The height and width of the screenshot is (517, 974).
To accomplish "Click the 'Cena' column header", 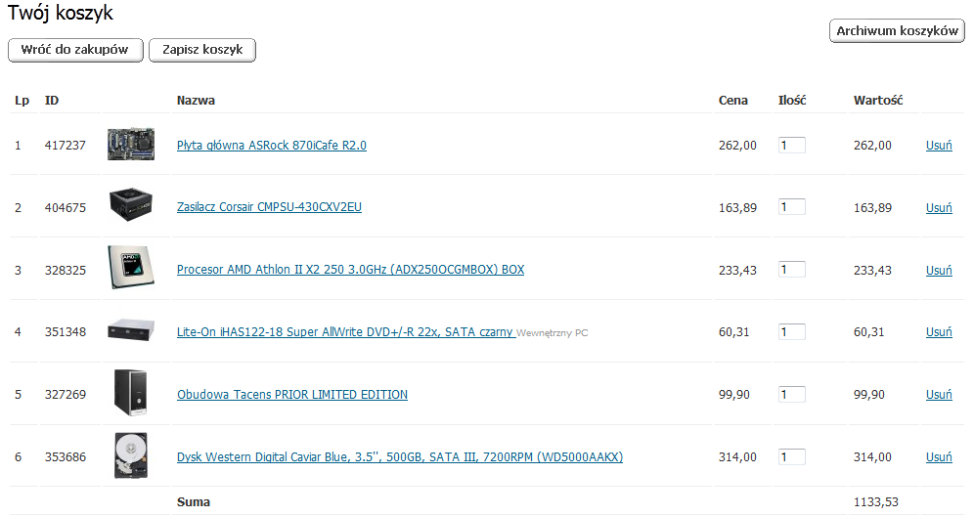I will (733, 101).
